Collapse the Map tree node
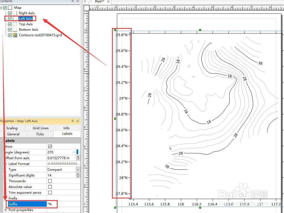This screenshot has width=284, height=213. coord(1,8)
